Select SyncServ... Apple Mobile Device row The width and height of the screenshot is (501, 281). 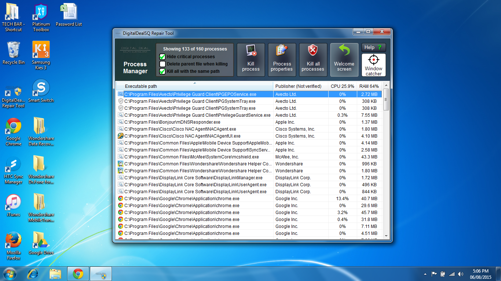click(249, 150)
